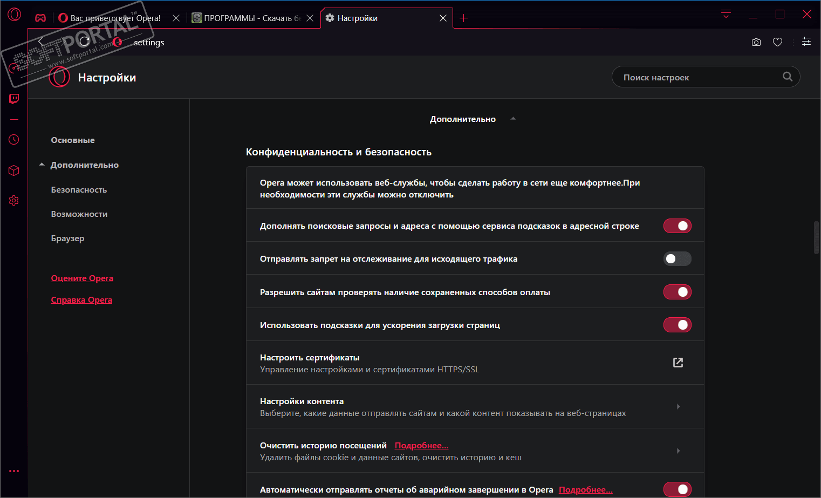The height and width of the screenshot is (498, 821).
Task: Open Подробнее link beside Очистить историю
Action: click(x=422, y=446)
